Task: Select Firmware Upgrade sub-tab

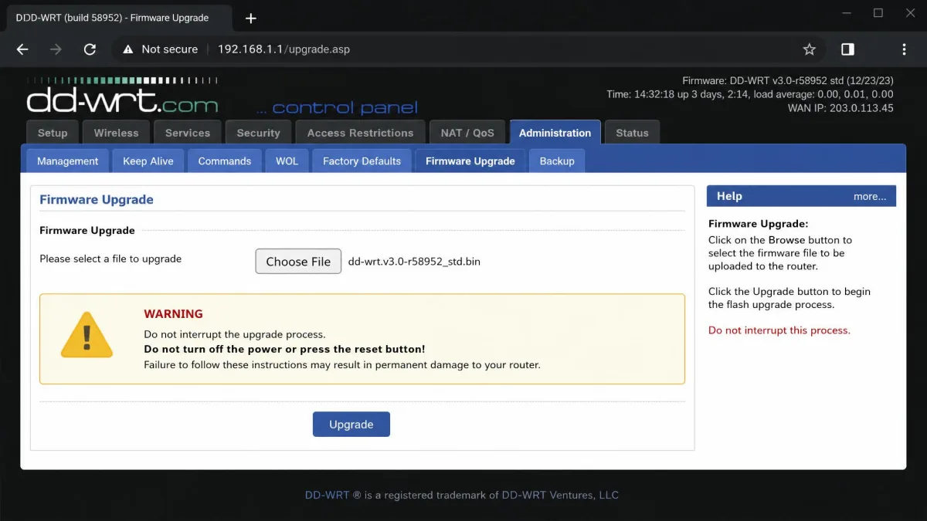Action: click(470, 161)
